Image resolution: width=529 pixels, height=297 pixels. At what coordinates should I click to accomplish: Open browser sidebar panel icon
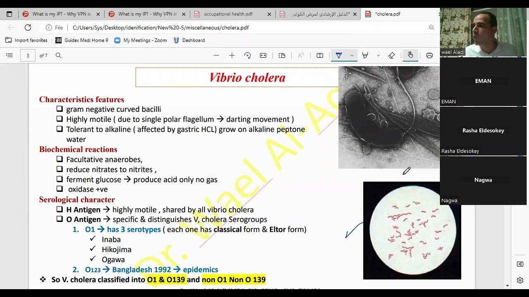click(520, 264)
